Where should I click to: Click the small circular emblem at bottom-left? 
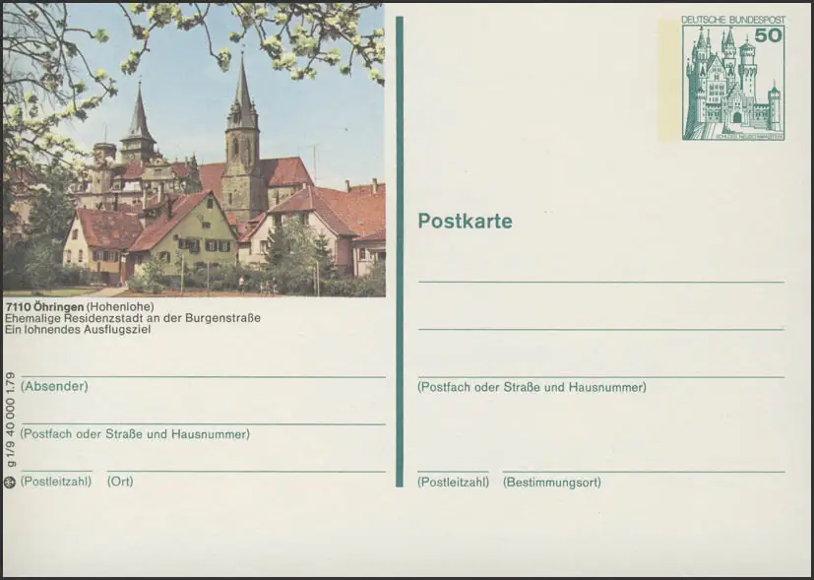click(x=10, y=482)
